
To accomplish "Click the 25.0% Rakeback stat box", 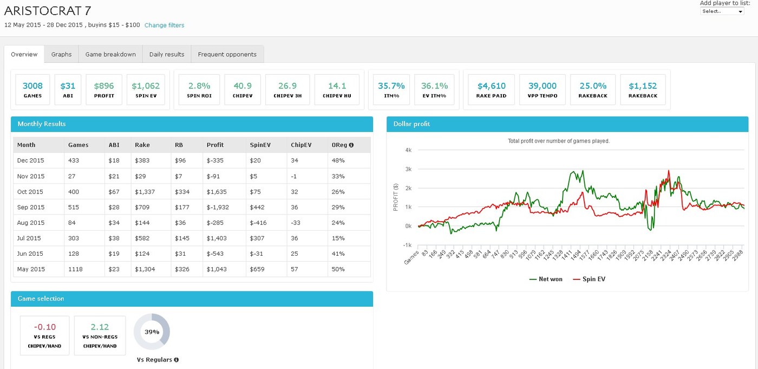I will 593,90.
